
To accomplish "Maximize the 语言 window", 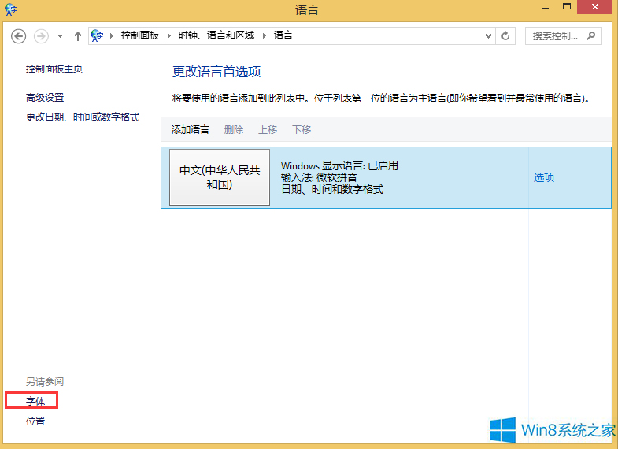I will (567, 7).
